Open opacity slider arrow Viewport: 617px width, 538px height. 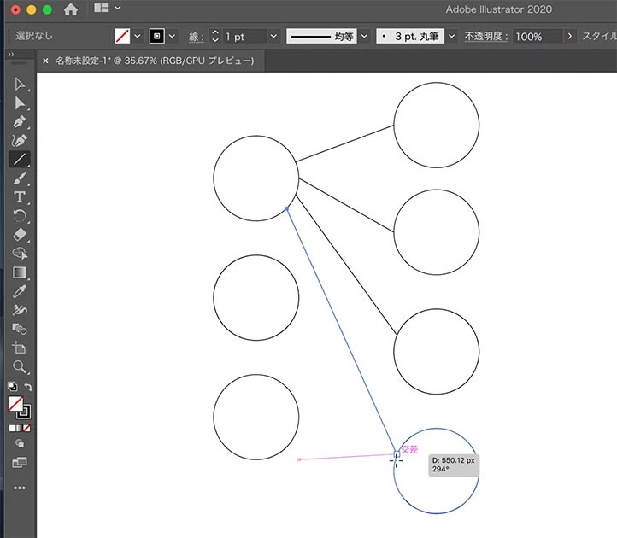coord(569,36)
